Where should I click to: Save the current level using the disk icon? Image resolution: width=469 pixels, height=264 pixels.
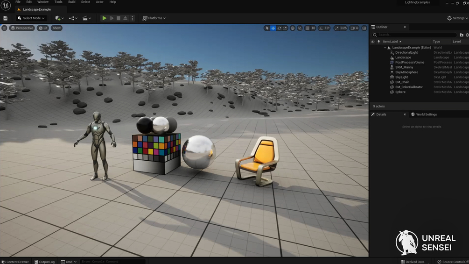[x=6, y=18]
